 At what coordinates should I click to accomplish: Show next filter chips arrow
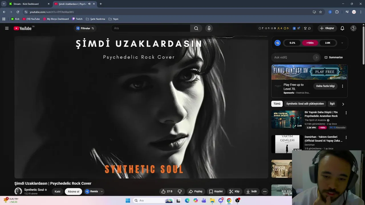coord(343,104)
